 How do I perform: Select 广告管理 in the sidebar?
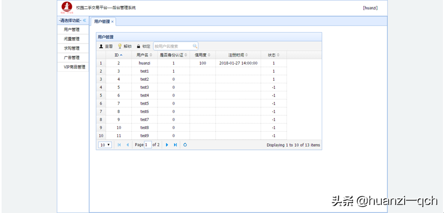pos(73,58)
